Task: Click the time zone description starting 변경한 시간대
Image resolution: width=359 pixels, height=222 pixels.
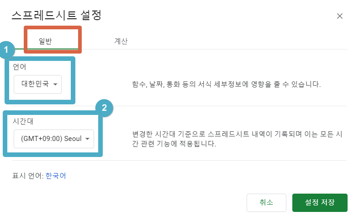Action: point(237,139)
